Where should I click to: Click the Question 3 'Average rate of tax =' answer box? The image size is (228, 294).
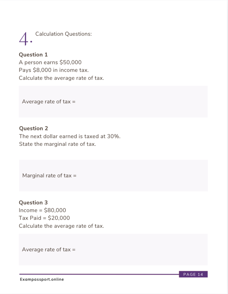tap(113, 249)
